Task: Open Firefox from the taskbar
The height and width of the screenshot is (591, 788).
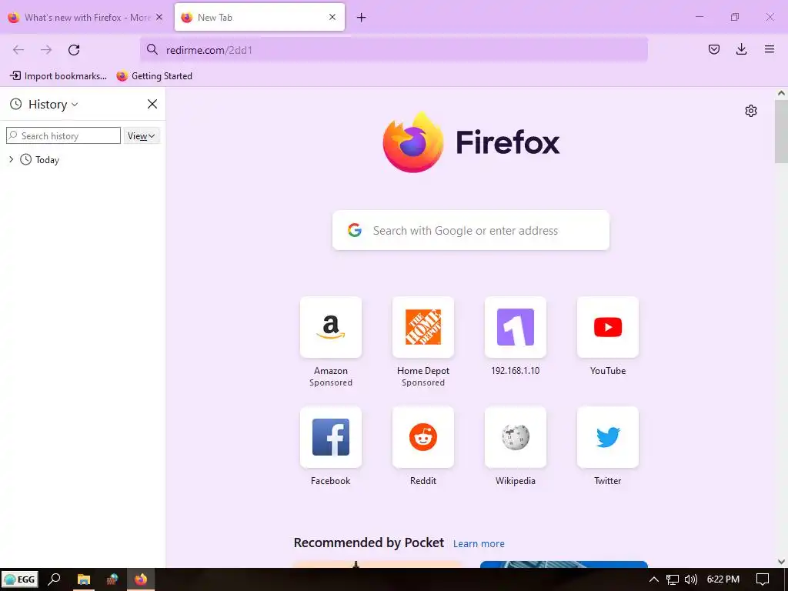Action: (x=141, y=579)
